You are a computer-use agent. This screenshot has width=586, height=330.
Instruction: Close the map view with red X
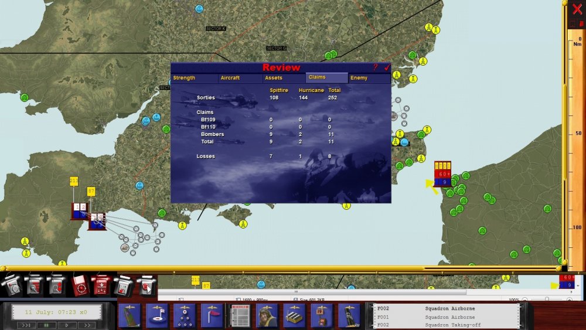(x=577, y=9)
